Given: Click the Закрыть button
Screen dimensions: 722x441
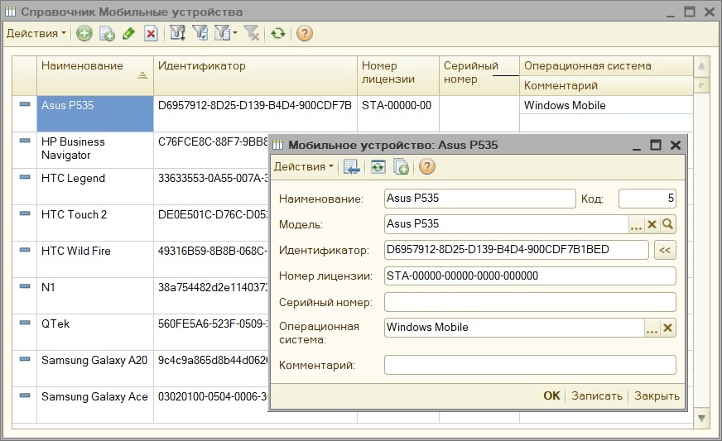Looking at the screenshot, I should pyautogui.click(x=657, y=395).
